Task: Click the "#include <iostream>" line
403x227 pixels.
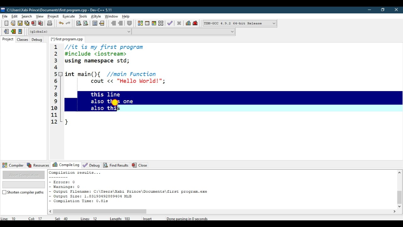Action: [95, 54]
